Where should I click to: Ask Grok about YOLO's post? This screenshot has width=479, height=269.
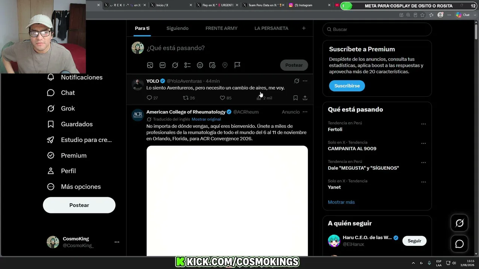[297, 81]
